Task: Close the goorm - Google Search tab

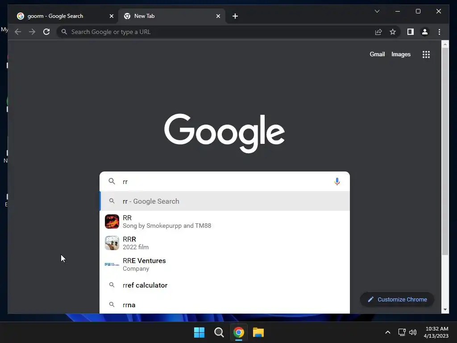Action: pos(111,16)
